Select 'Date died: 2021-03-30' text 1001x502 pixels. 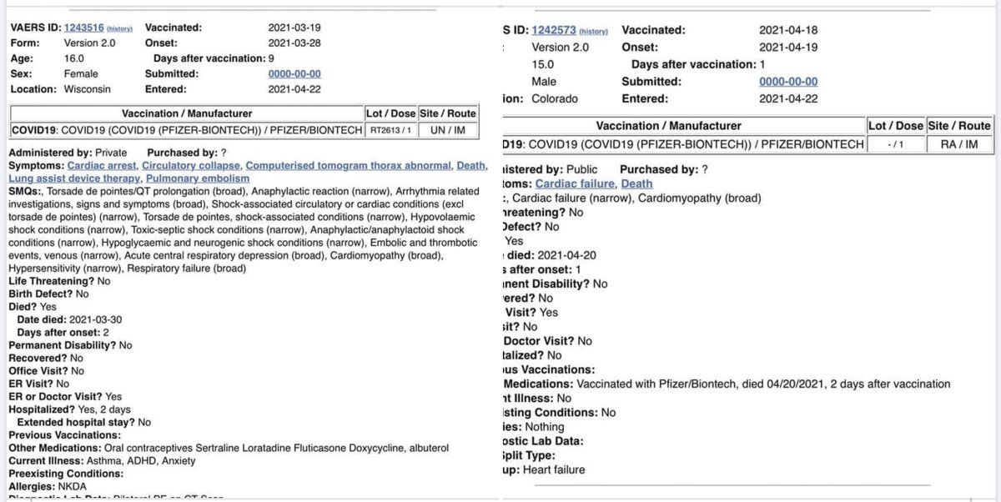click(x=69, y=319)
